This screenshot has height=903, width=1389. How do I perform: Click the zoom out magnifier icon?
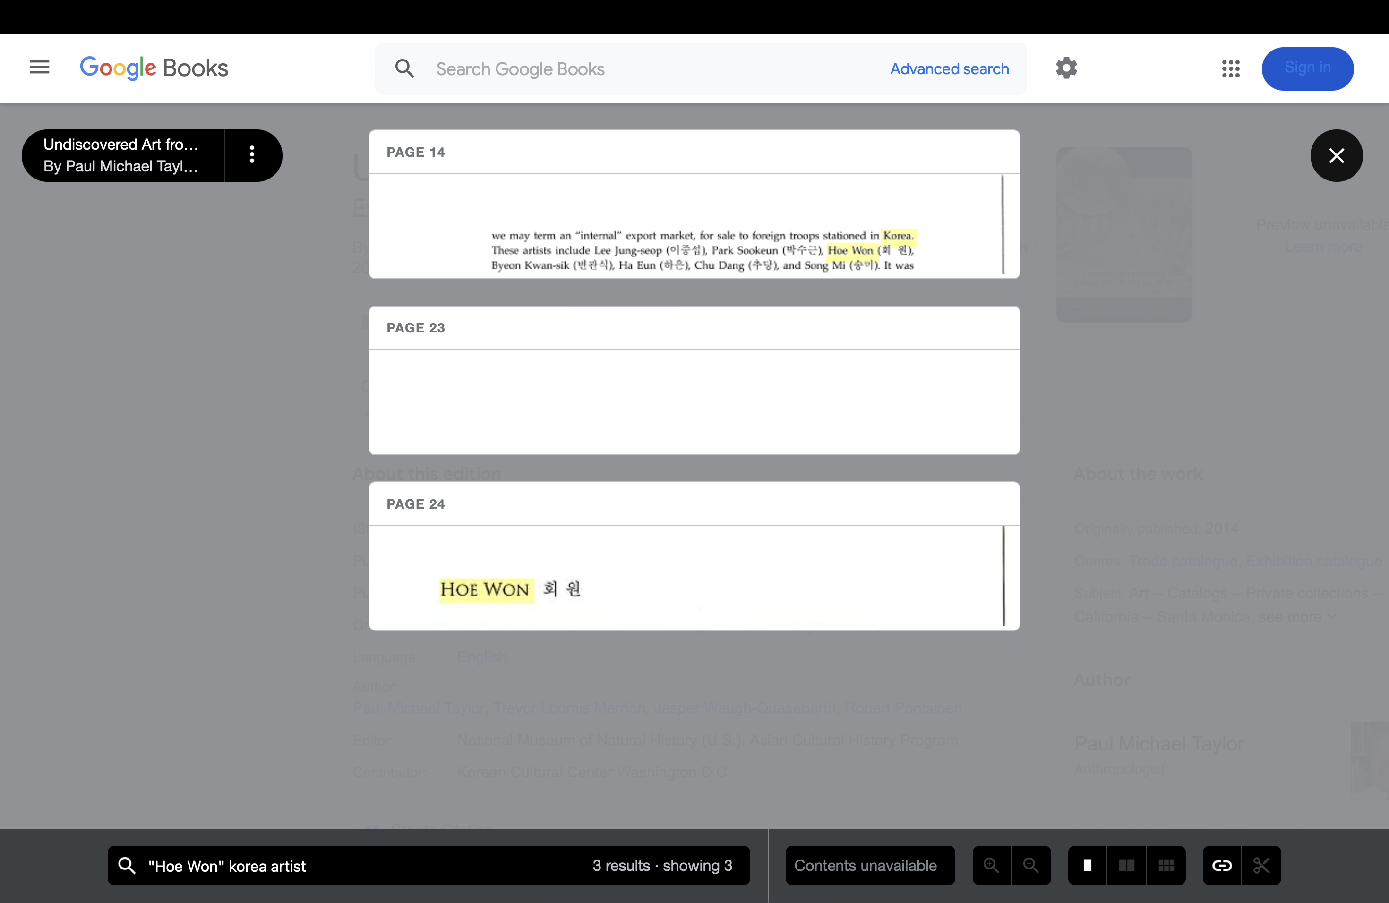pos(1031,865)
